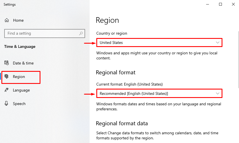Click the Home house icon

7,20
